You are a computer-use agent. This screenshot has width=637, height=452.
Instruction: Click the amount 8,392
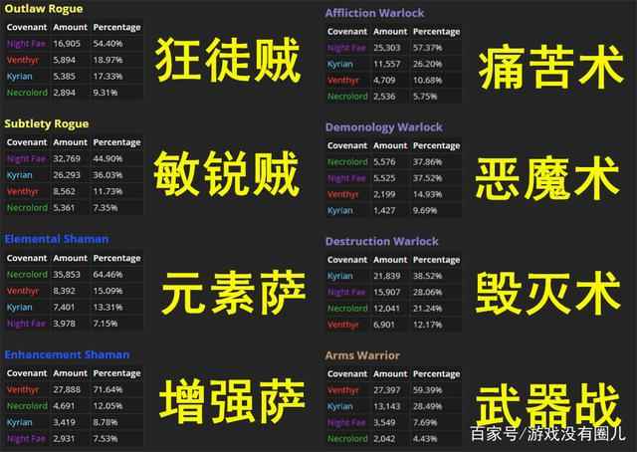(x=64, y=291)
